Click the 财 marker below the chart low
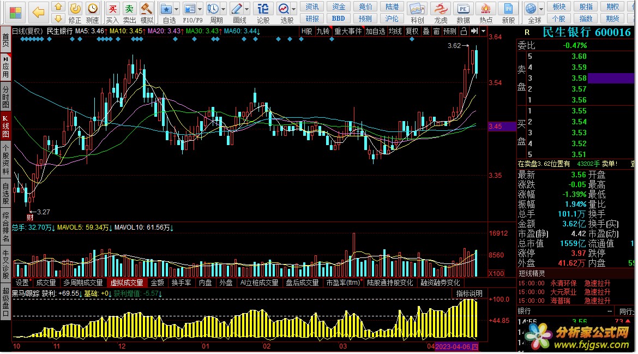Screen dimensions: 638x354 point(30,218)
